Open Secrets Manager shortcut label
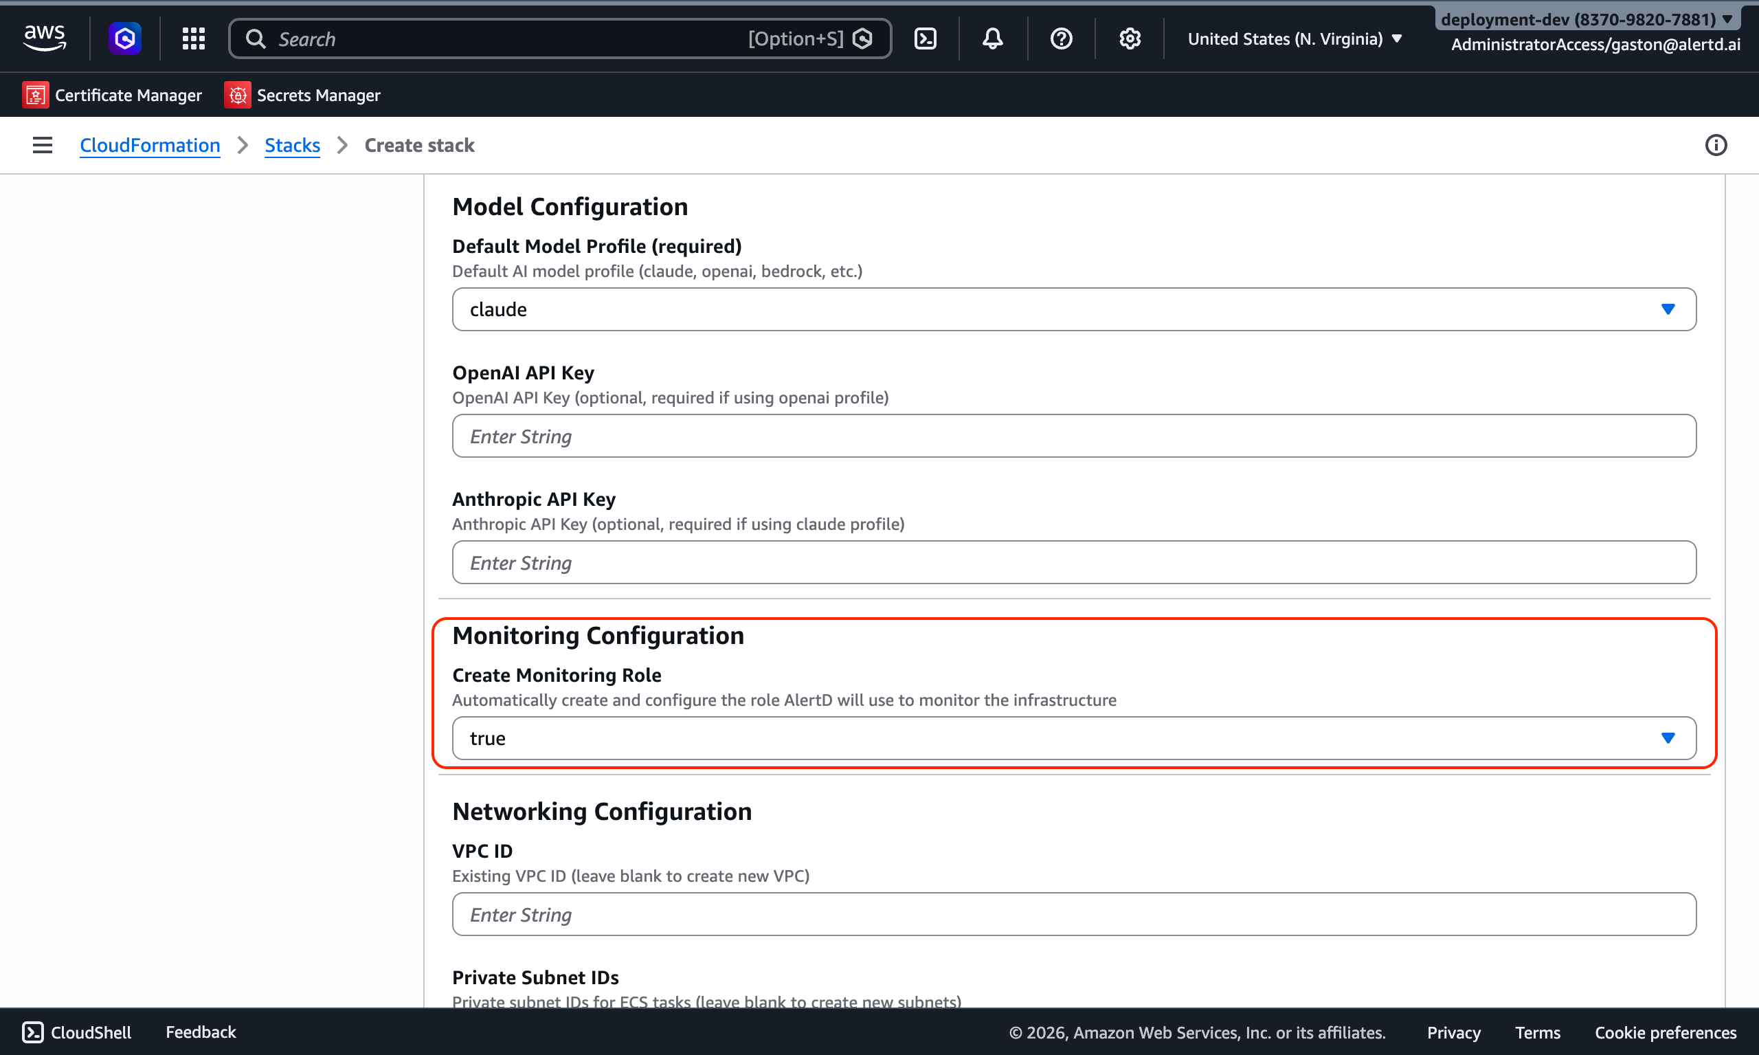This screenshot has width=1759, height=1055. 318,95
